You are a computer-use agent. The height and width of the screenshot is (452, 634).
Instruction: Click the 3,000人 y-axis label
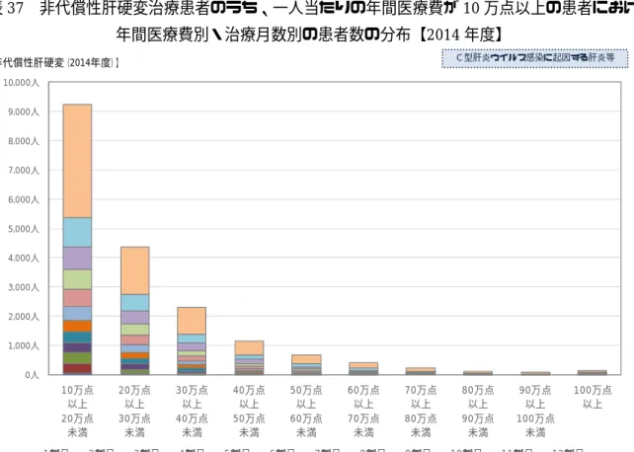point(24,287)
